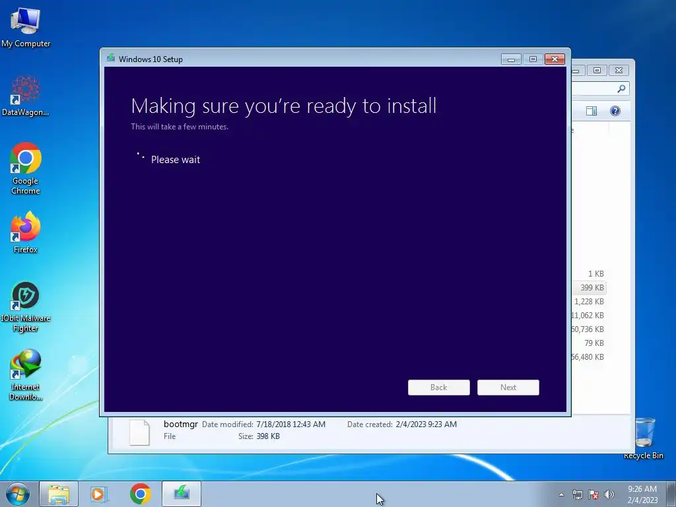This screenshot has height=507, width=676.
Task: Open Explorer help question mark icon
Action: [x=615, y=111]
